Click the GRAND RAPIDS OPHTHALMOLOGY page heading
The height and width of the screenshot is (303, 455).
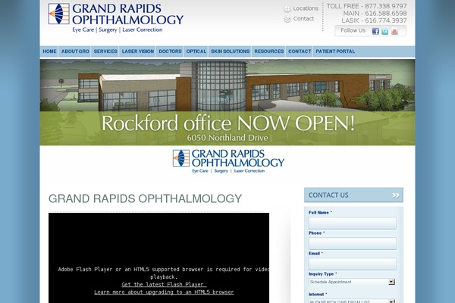145,198
